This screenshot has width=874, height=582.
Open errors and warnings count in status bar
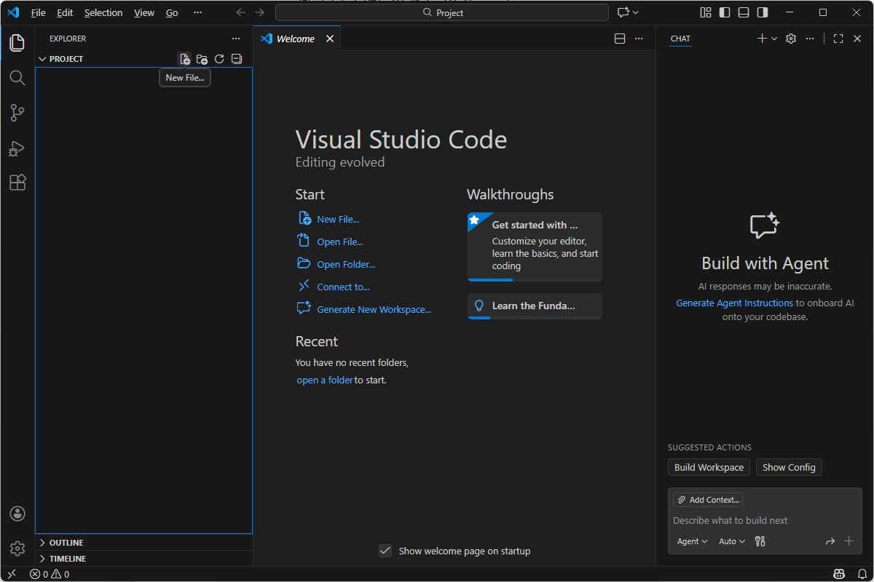click(x=50, y=574)
